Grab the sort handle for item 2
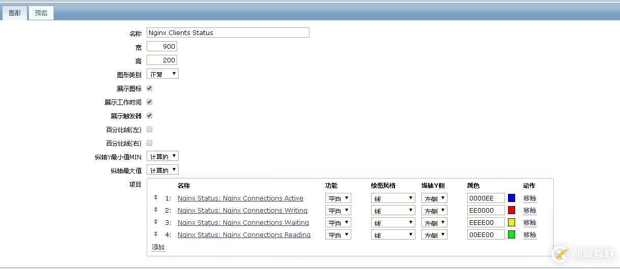The width and height of the screenshot is (620, 269). [156, 210]
